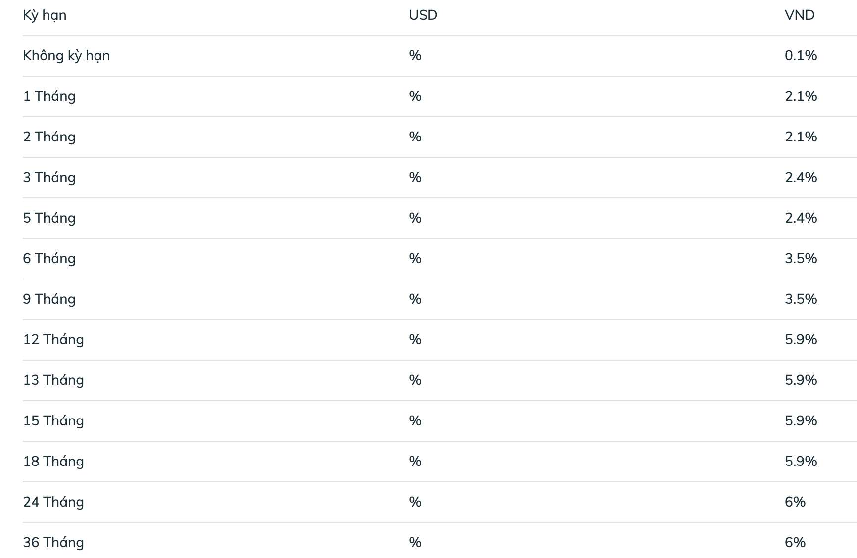Select the 9 Tháng term label
This screenshot has width=857, height=558.
(49, 299)
